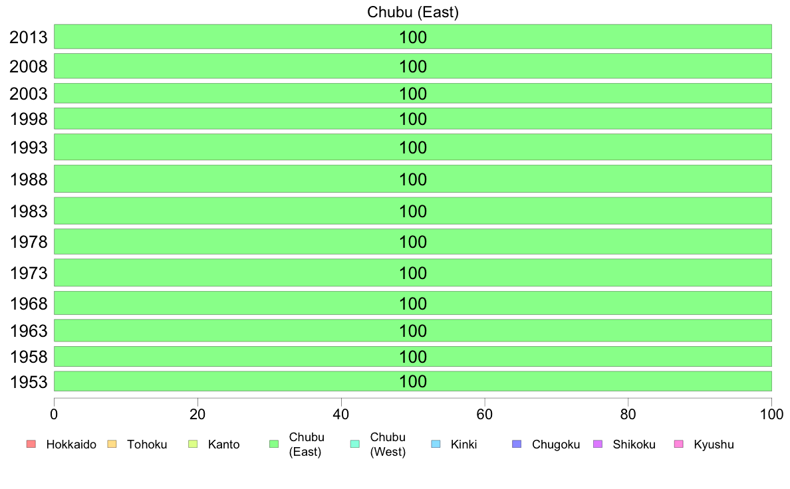The width and height of the screenshot is (790, 489).
Task: Click the Chubu (East) chart title
Action: 413,11
